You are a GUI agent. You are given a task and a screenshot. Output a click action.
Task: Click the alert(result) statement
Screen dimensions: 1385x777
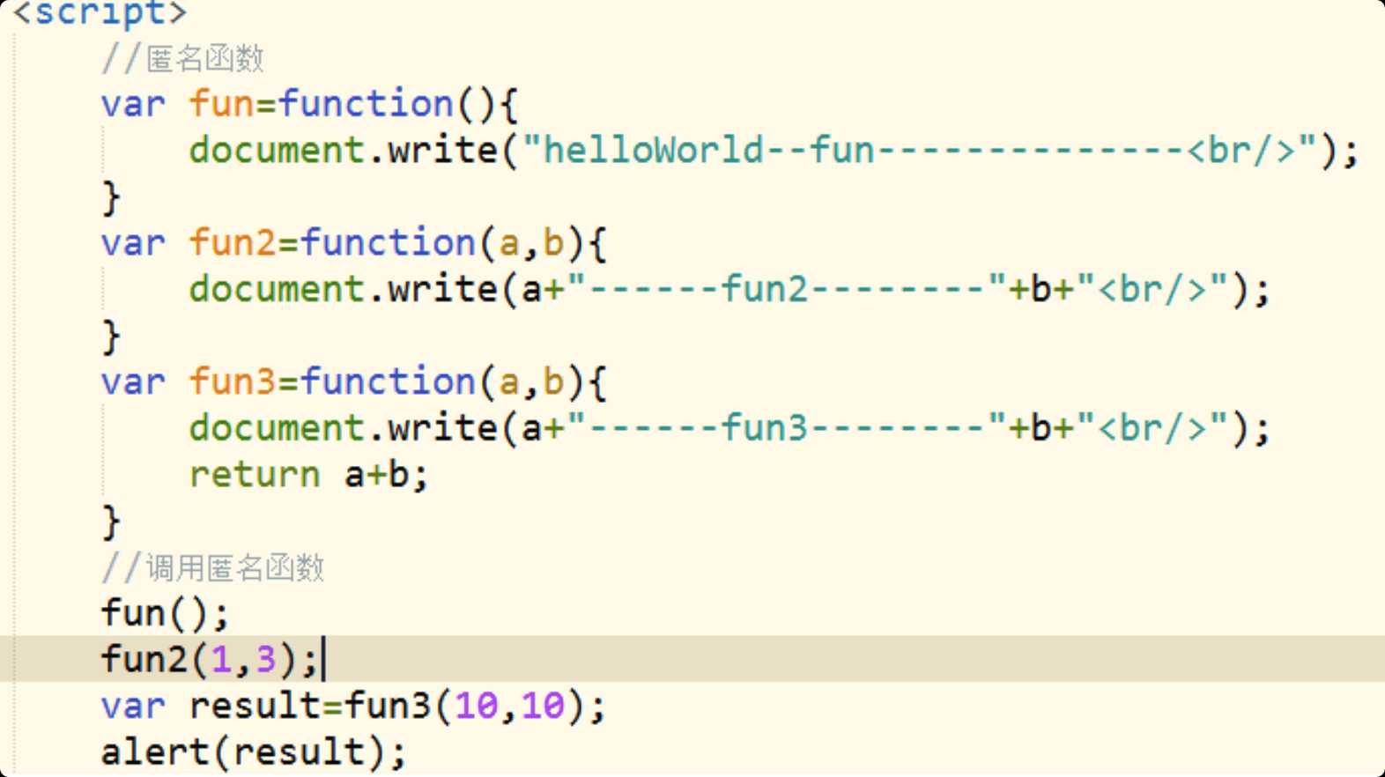point(254,752)
